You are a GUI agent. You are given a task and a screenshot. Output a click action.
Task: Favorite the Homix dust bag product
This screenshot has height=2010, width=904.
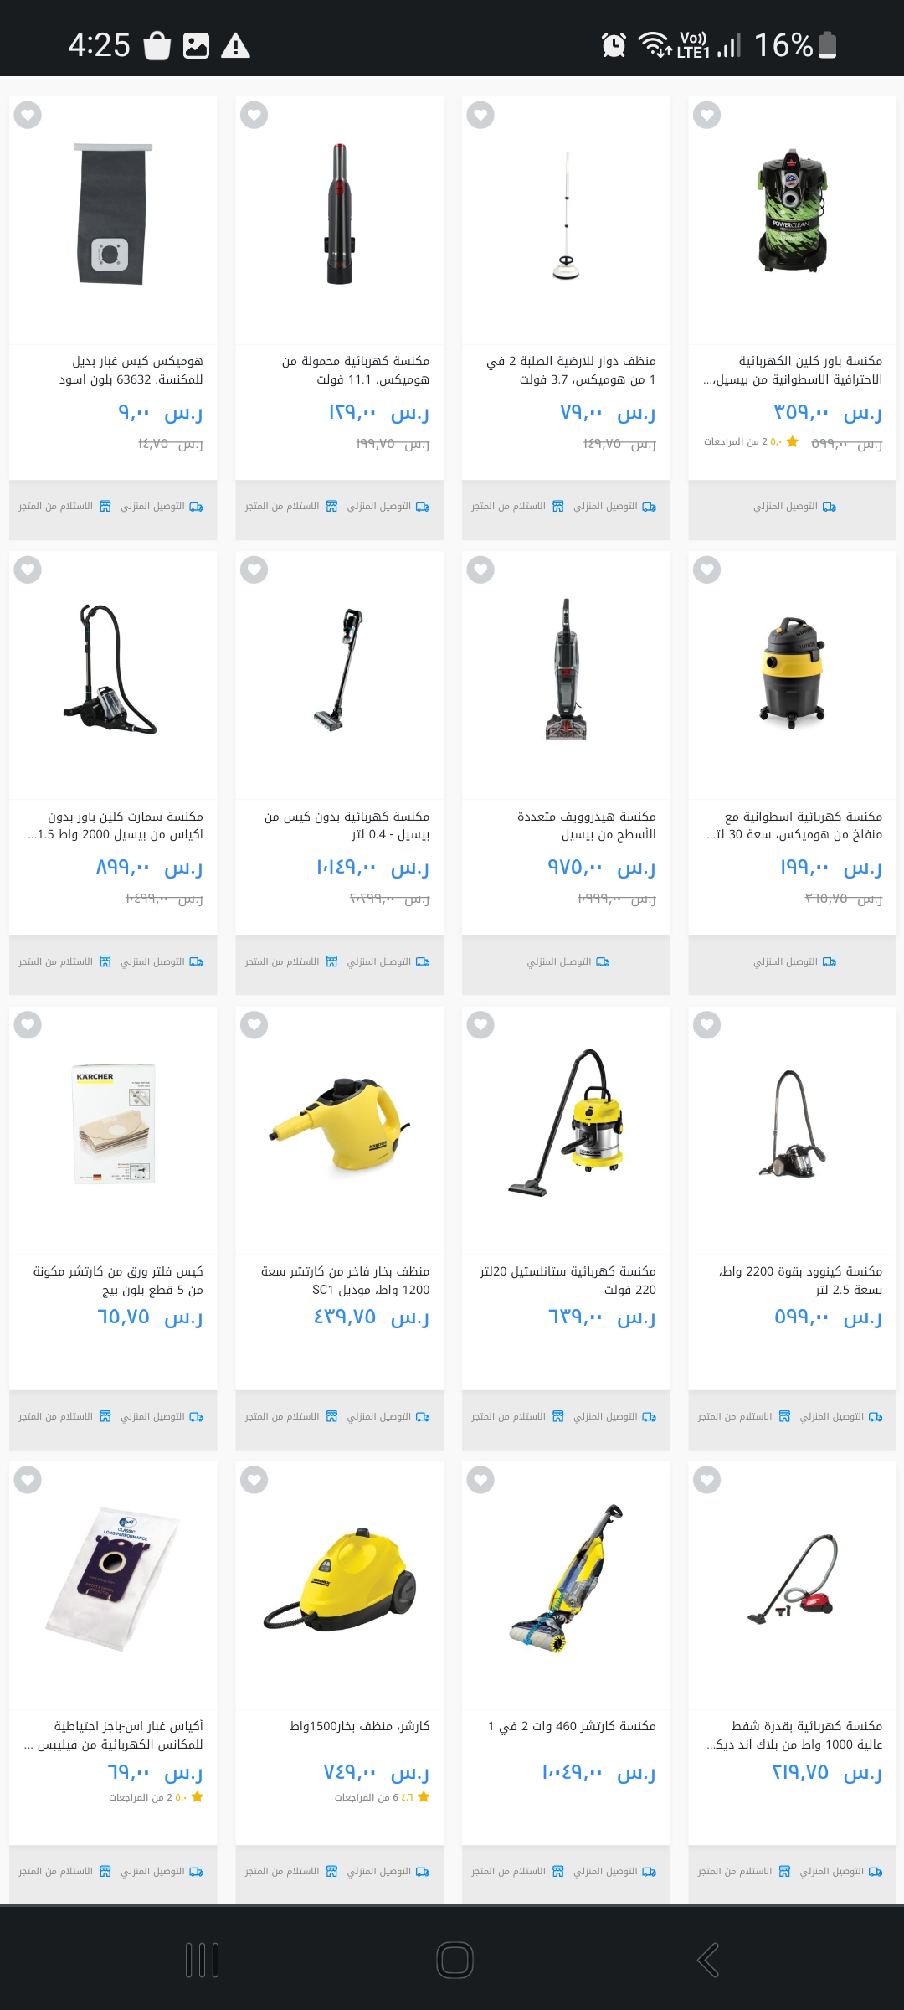28,115
